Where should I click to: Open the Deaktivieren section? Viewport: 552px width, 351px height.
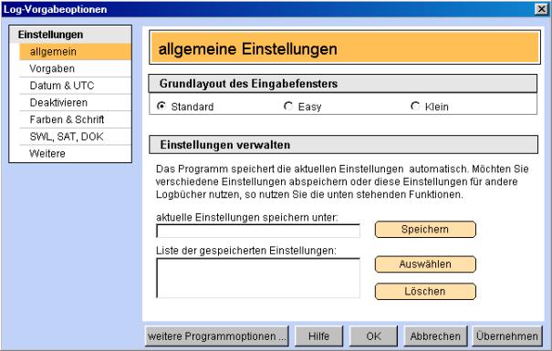(x=76, y=103)
